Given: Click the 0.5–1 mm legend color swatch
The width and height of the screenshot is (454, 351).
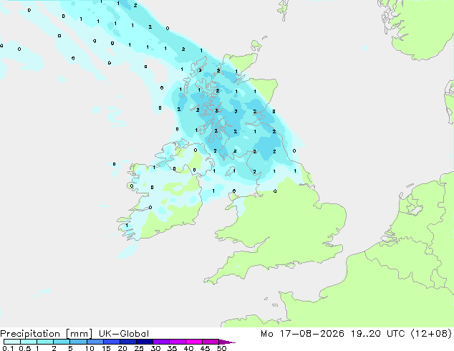Looking at the screenshot, I should coord(29,342).
